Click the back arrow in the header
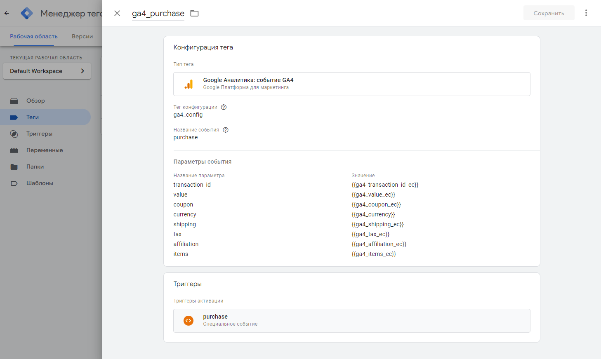 click(x=7, y=13)
